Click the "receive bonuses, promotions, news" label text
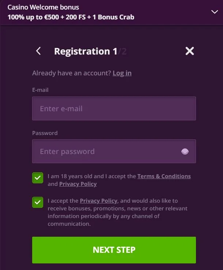Screen dimensions: 223x270 pos(117,208)
